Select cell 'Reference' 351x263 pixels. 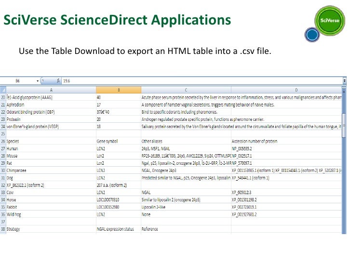coord(186,229)
